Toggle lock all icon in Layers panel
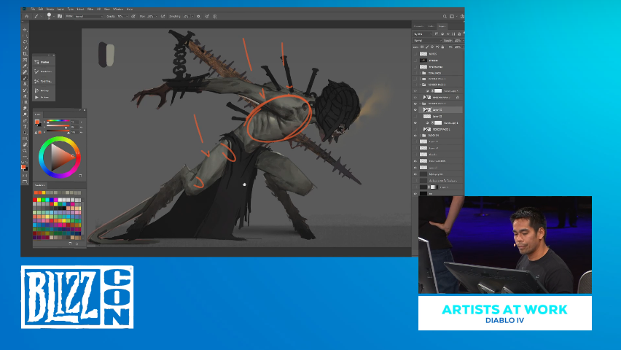The image size is (621, 350). (x=442, y=47)
